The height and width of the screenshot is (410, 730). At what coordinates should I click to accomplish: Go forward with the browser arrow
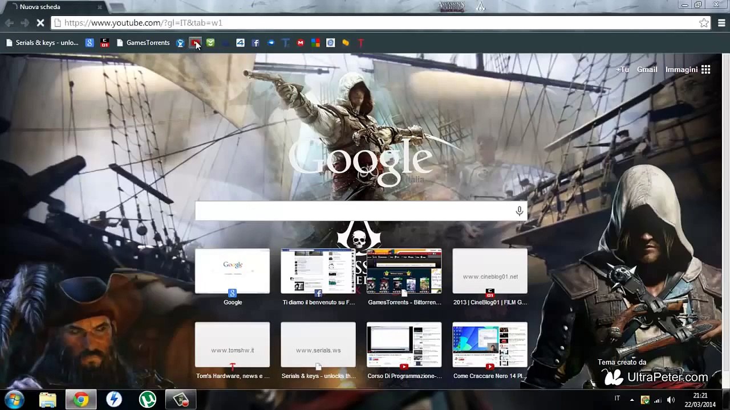[x=25, y=23]
